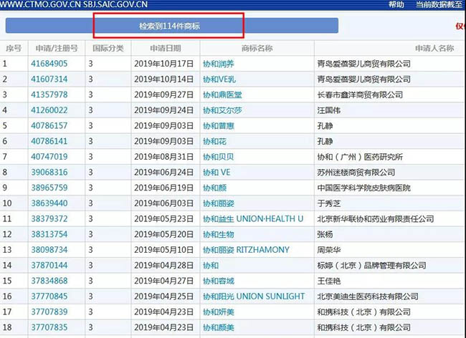Image resolution: width=466 pixels, height=338 pixels.
Task: Open registration number 41607314
Action: click(49, 79)
